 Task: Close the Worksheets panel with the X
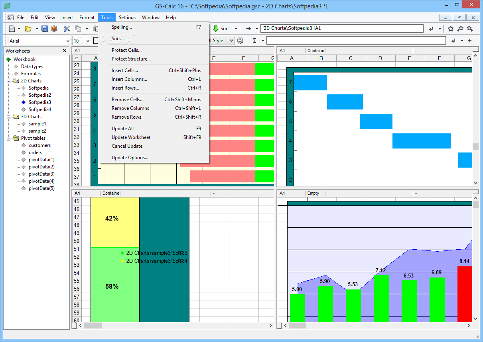click(65, 51)
